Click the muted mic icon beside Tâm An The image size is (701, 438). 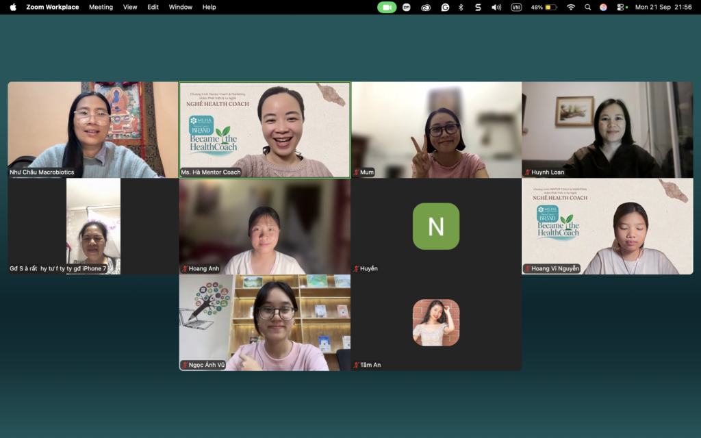tap(356, 365)
